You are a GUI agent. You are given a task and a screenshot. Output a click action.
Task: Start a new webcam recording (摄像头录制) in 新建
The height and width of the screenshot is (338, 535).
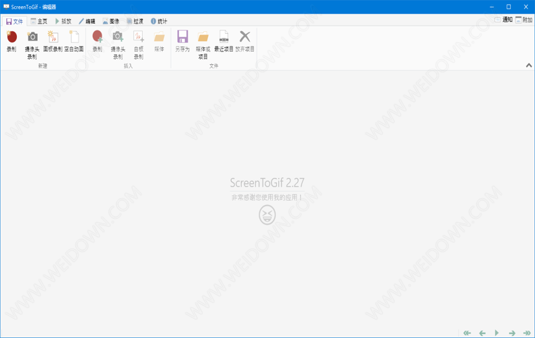pyautogui.click(x=32, y=45)
